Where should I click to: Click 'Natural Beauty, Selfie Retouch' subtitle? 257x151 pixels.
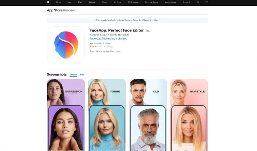109,35
